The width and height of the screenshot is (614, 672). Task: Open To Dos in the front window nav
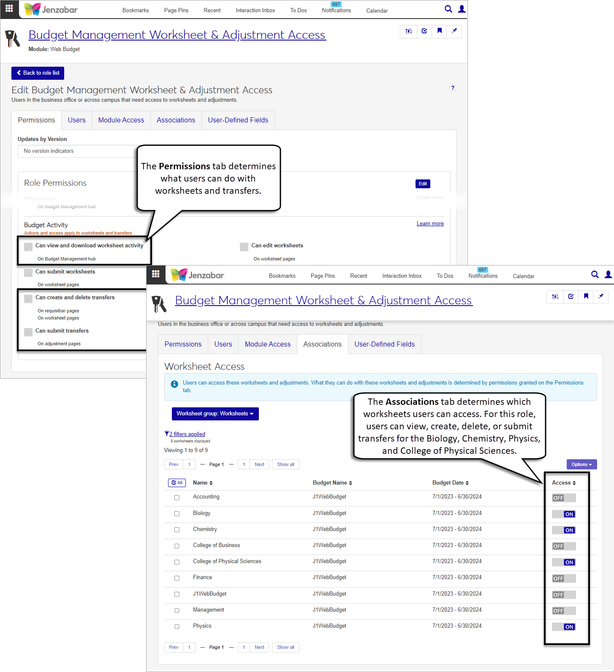tap(445, 276)
